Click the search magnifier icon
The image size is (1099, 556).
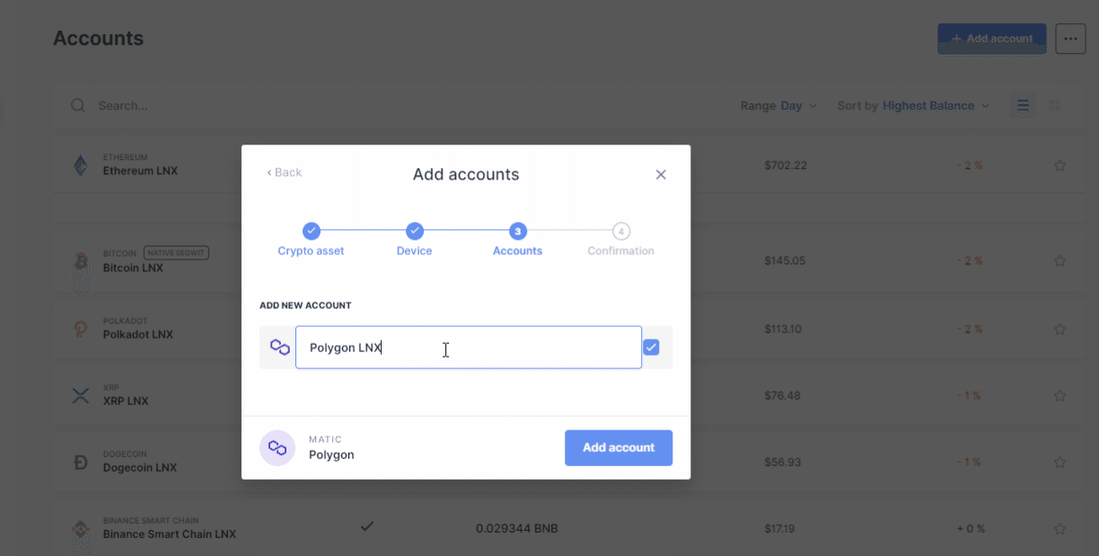point(78,106)
